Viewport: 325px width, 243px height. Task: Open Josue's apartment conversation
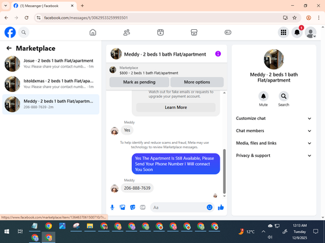pos(51,64)
